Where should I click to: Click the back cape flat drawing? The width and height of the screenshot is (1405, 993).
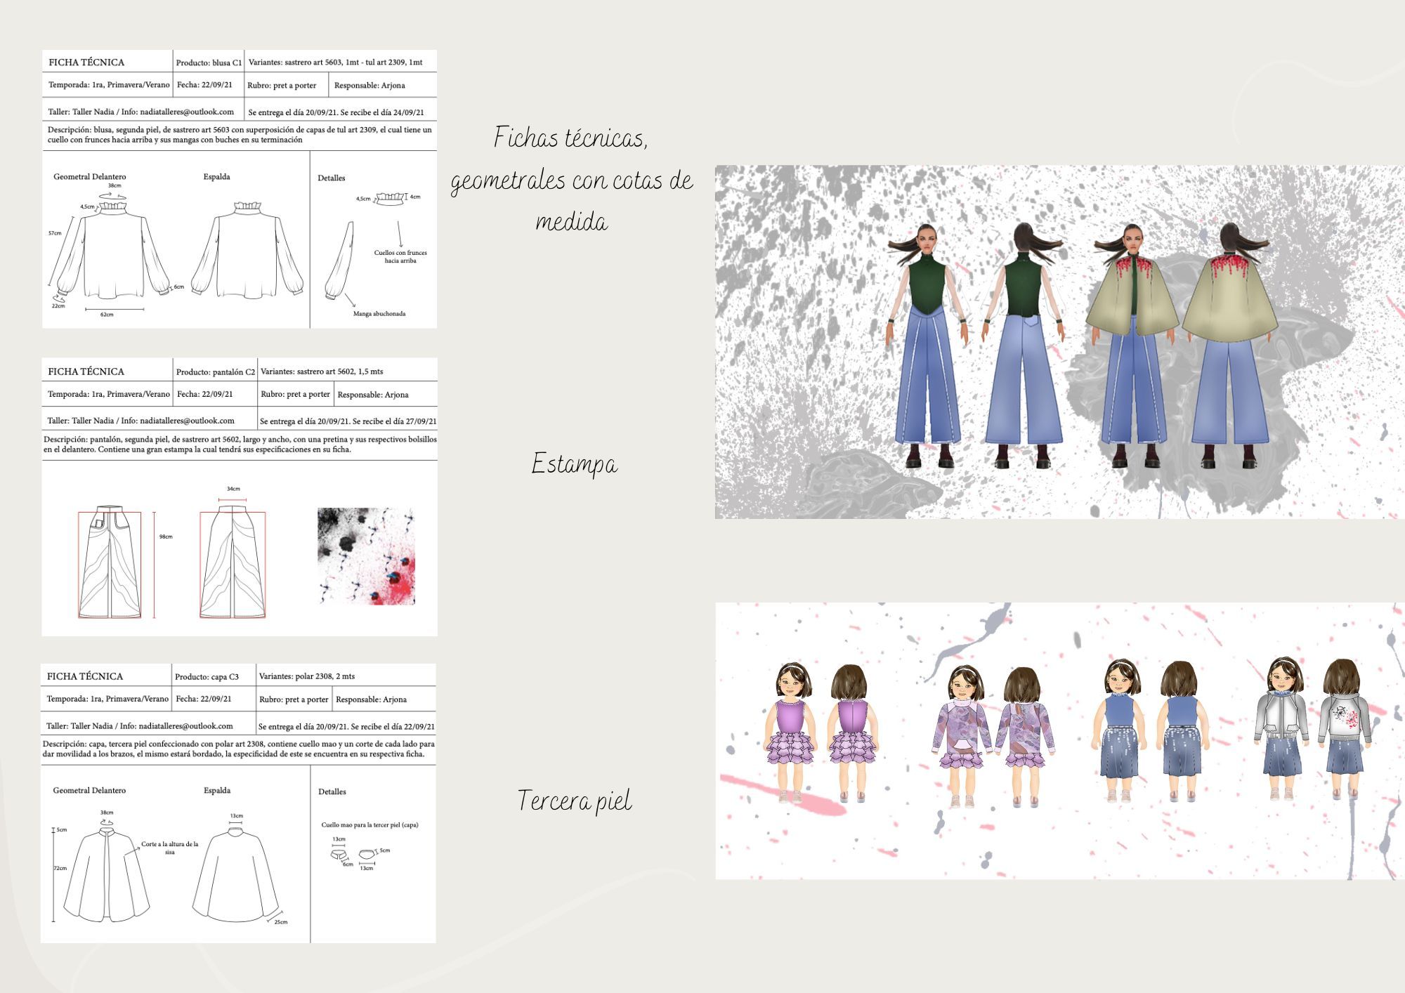pos(235,876)
